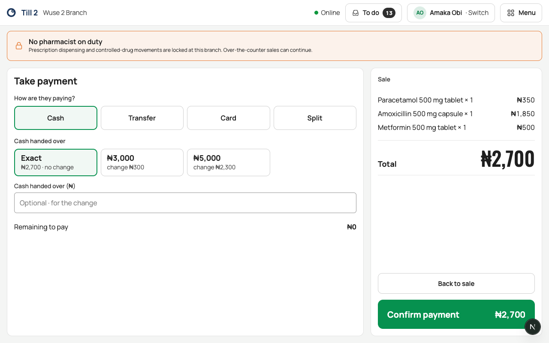
Task: Click Till 2 title
Action: 30,13
